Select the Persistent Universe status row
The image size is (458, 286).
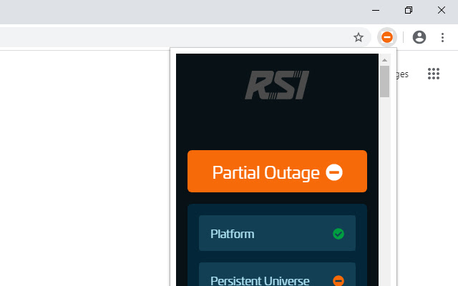(277, 274)
